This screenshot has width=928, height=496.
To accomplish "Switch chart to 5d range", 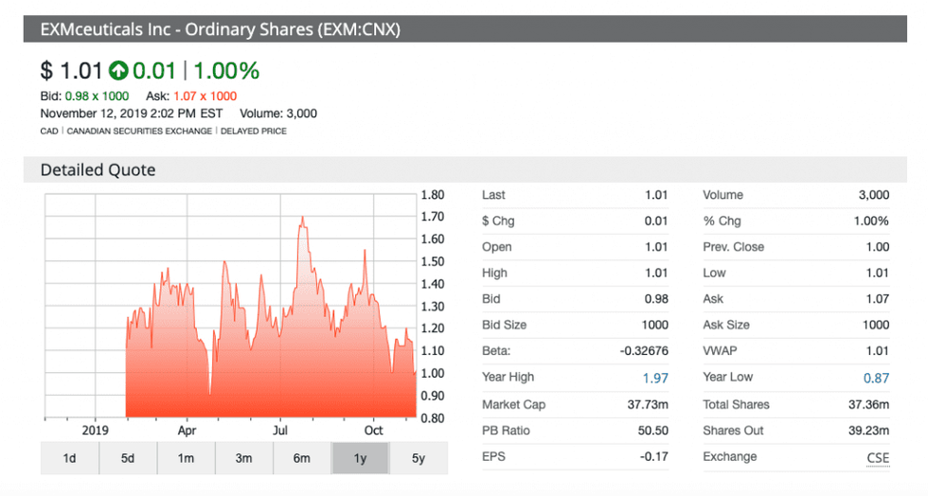I will pyautogui.click(x=128, y=458).
